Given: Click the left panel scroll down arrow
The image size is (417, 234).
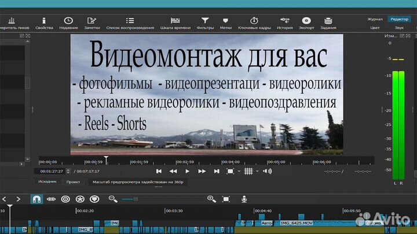Looking at the screenshot, I should click(28, 159).
